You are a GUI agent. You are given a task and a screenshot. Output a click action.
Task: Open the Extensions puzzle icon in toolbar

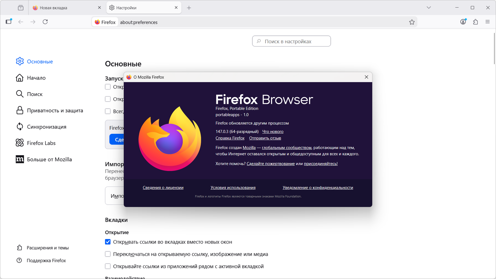pos(475,22)
